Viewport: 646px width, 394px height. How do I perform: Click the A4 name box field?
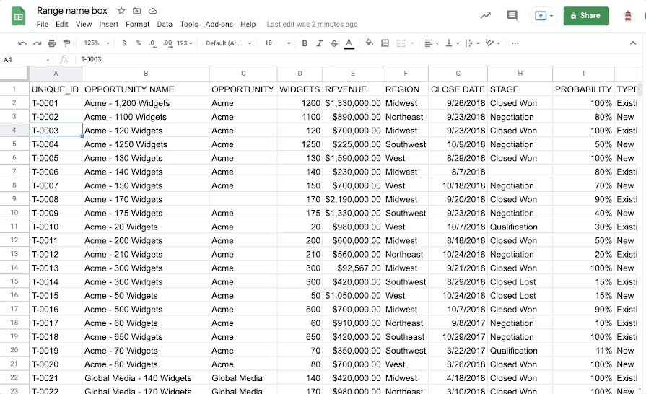pos(25,60)
